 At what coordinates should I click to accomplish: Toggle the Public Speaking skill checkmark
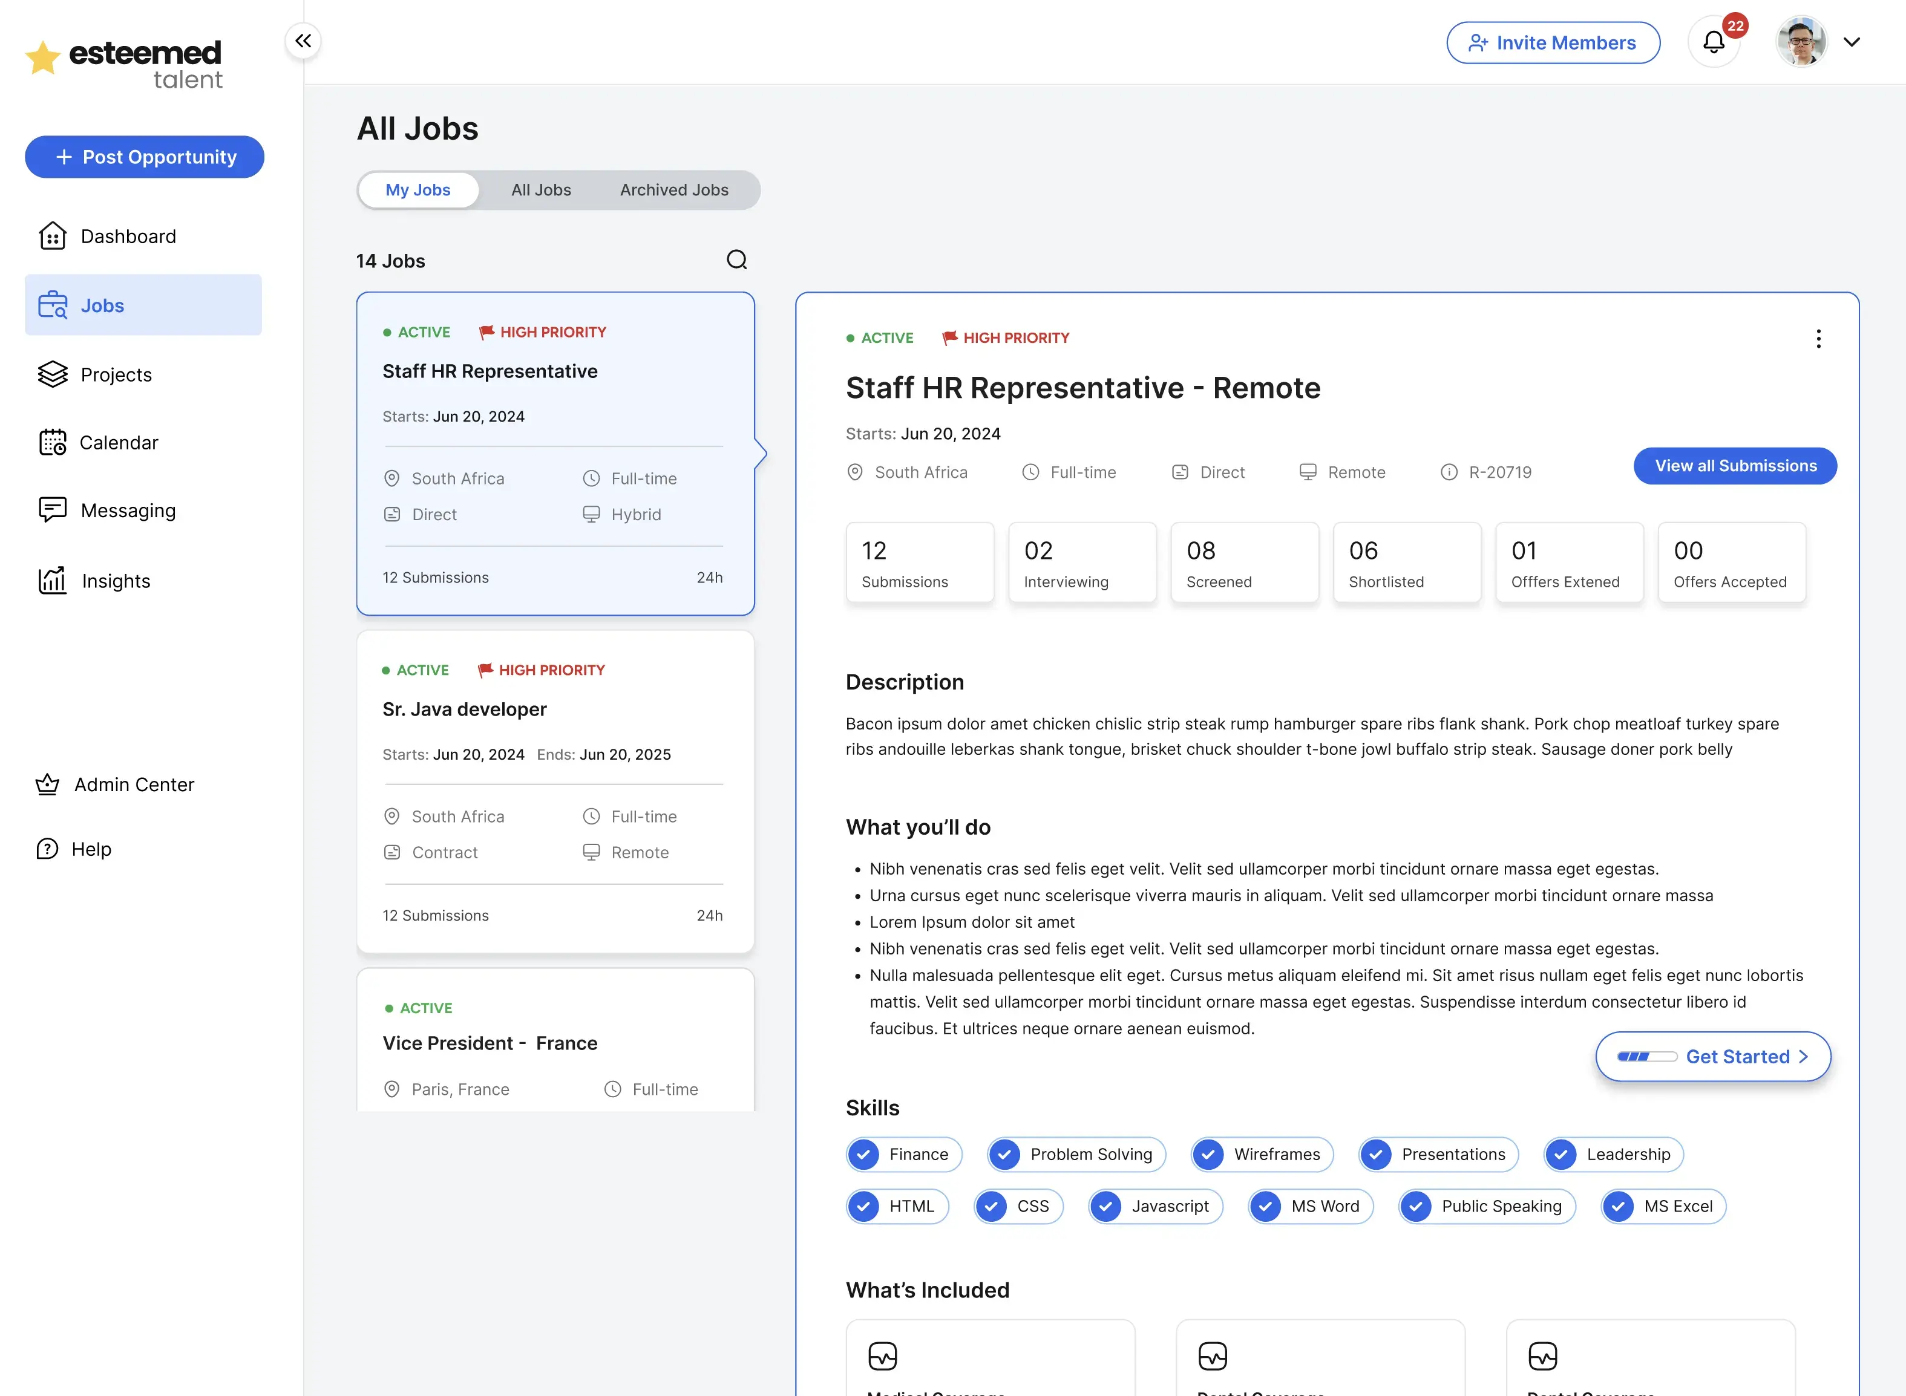pyautogui.click(x=1416, y=1206)
